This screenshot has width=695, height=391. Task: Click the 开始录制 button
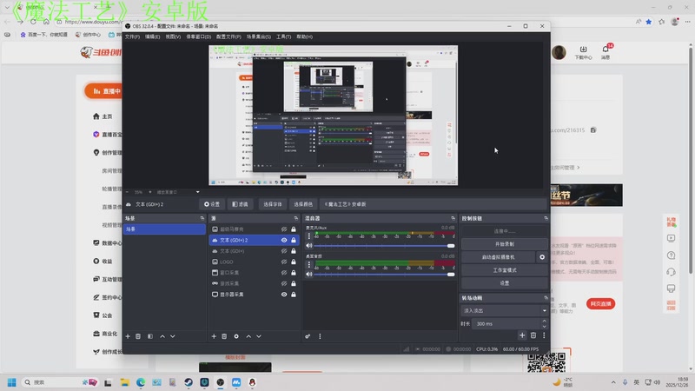505,244
